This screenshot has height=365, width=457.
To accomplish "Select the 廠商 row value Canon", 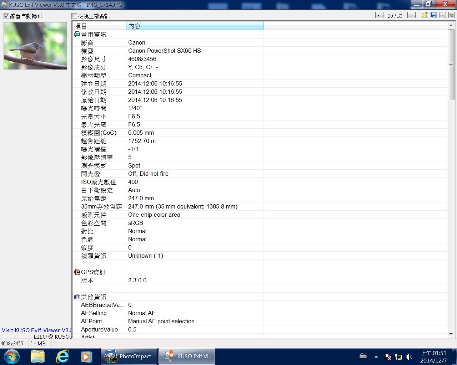I will [x=136, y=42].
